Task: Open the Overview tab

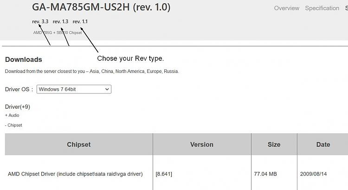Action: [x=287, y=8]
